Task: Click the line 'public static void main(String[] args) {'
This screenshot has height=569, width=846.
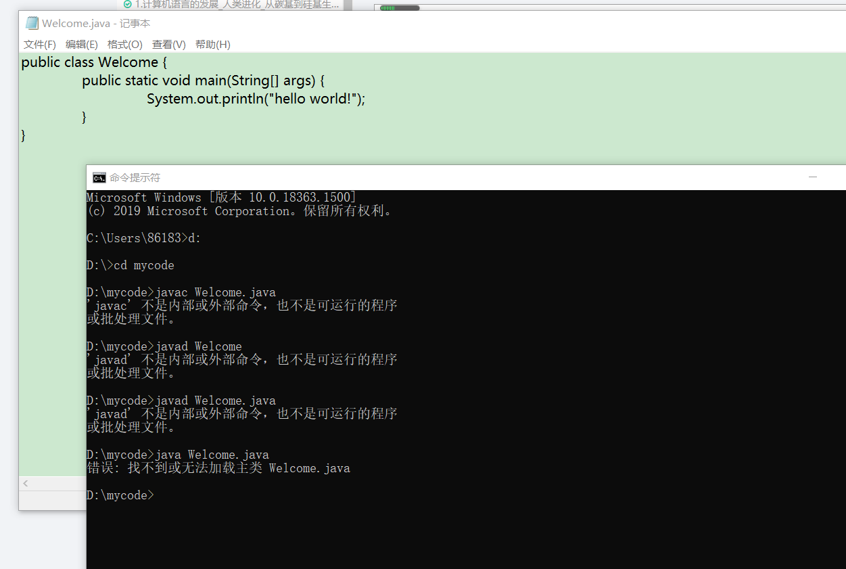Action: click(204, 81)
